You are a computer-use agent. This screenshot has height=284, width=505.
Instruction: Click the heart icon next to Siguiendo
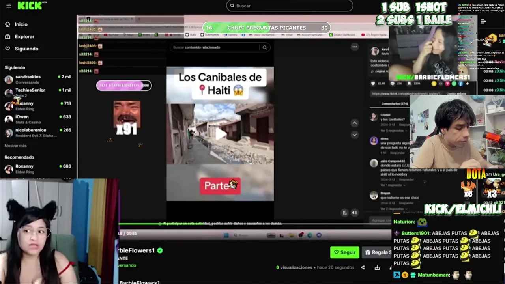(x=7, y=49)
